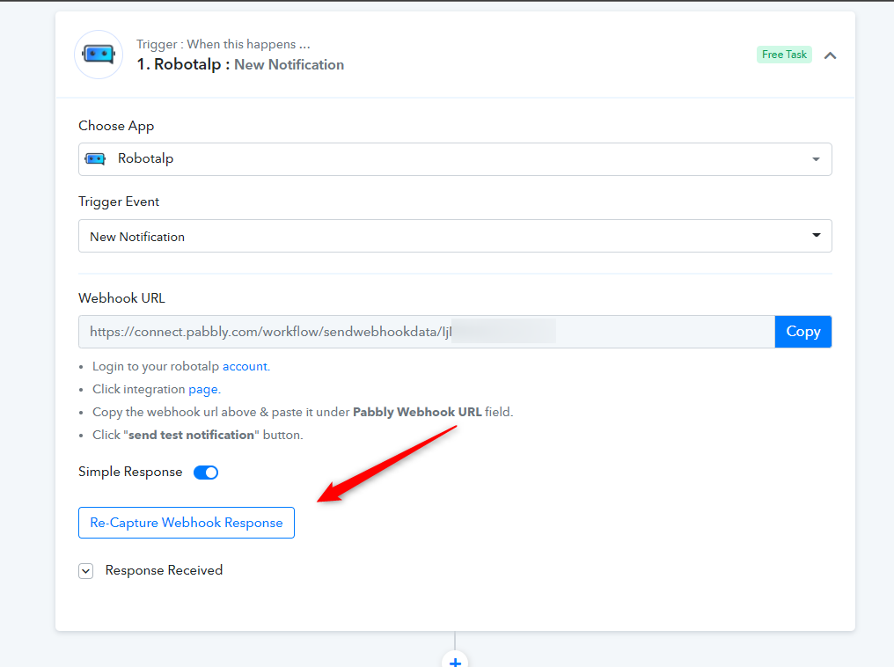Click Re-Capture Webhook Response button

[x=187, y=523]
